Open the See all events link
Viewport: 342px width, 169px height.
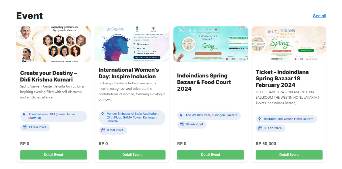click(319, 16)
